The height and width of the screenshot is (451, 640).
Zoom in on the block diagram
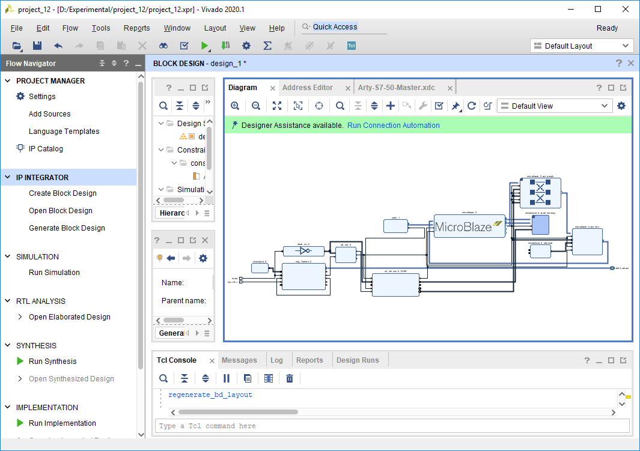[x=235, y=106]
